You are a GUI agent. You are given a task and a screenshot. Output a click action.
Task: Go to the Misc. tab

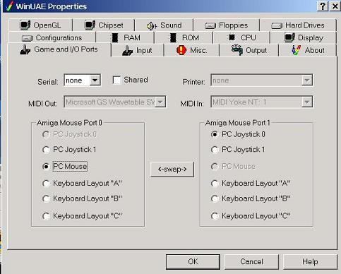pos(191,50)
